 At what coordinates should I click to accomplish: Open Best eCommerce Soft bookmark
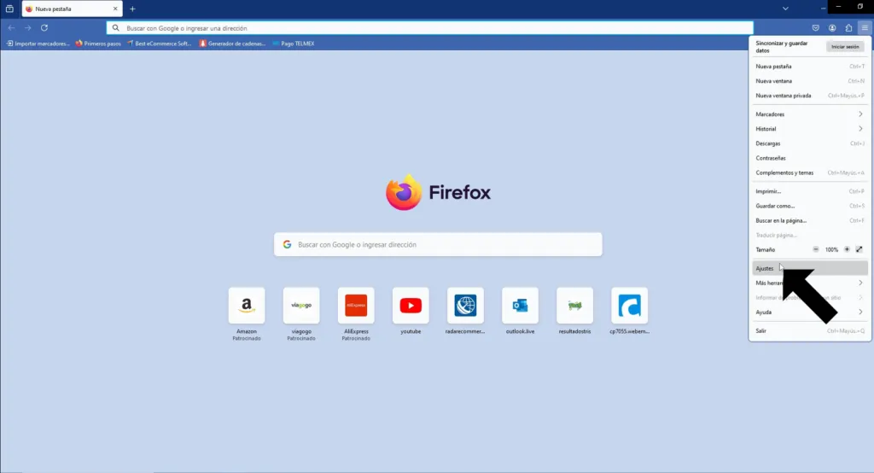160,44
